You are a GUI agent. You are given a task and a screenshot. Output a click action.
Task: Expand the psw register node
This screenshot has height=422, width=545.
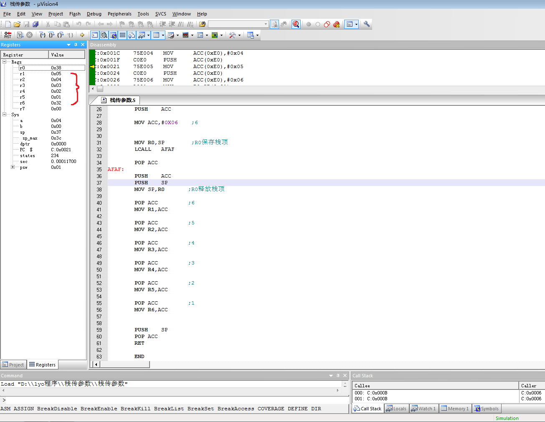pyautogui.click(x=13, y=167)
